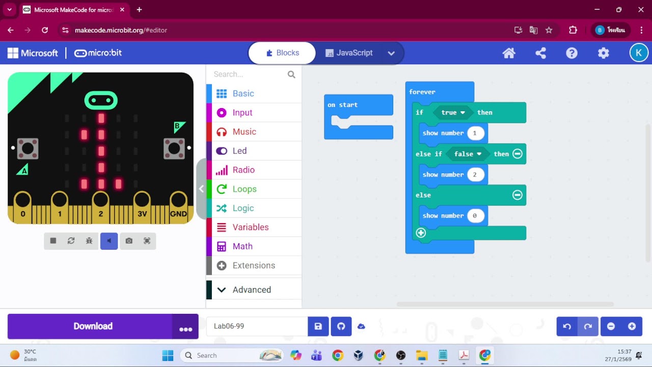The image size is (652, 367).
Task: Reload the browser page
Action: 45,30
